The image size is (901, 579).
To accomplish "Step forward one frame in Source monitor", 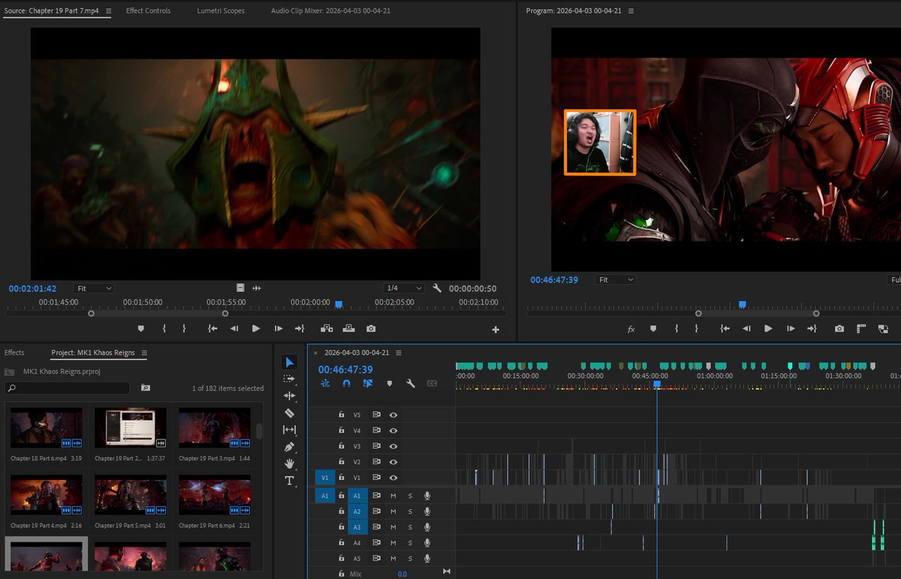I will 279,328.
